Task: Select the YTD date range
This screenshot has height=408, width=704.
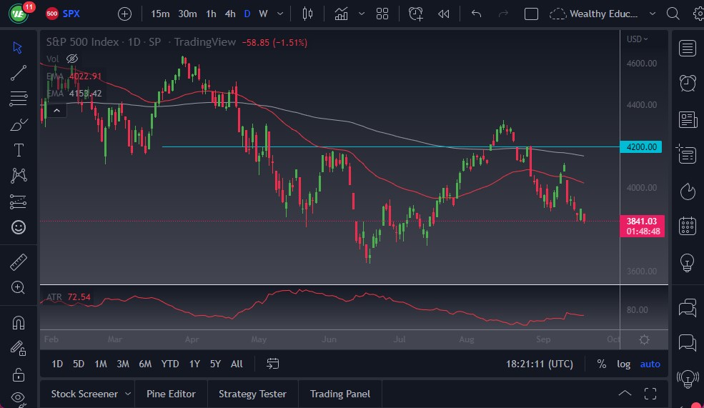Action: [170, 364]
